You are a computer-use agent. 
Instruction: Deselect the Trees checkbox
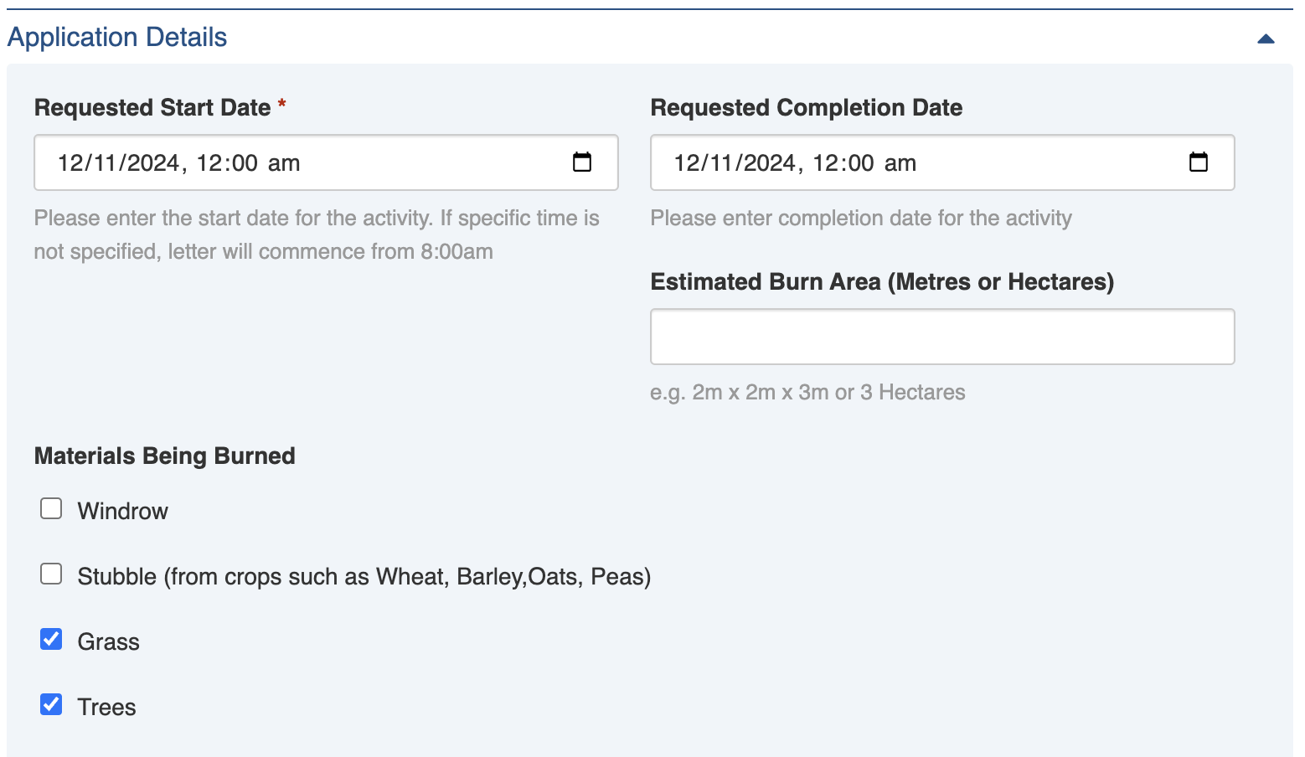click(x=51, y=705)
